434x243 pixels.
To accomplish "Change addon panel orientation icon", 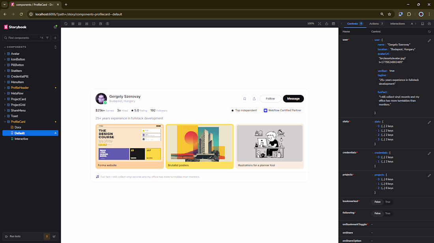I will tap(423, 24).
